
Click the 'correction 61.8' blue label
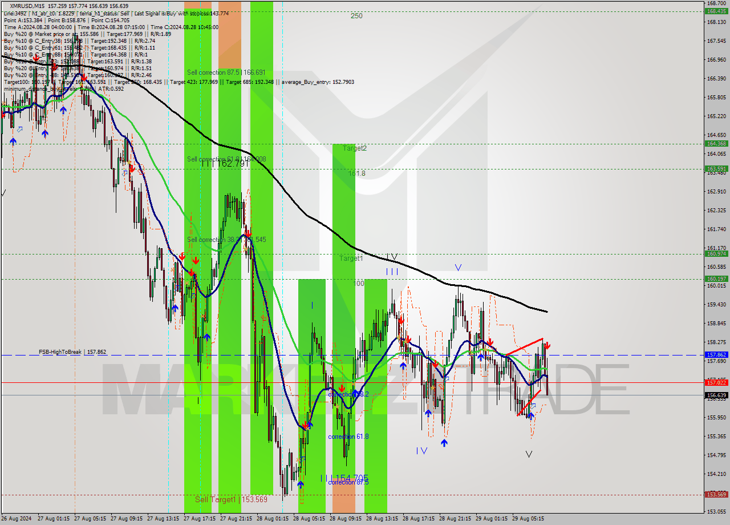[x=348, y=437]
